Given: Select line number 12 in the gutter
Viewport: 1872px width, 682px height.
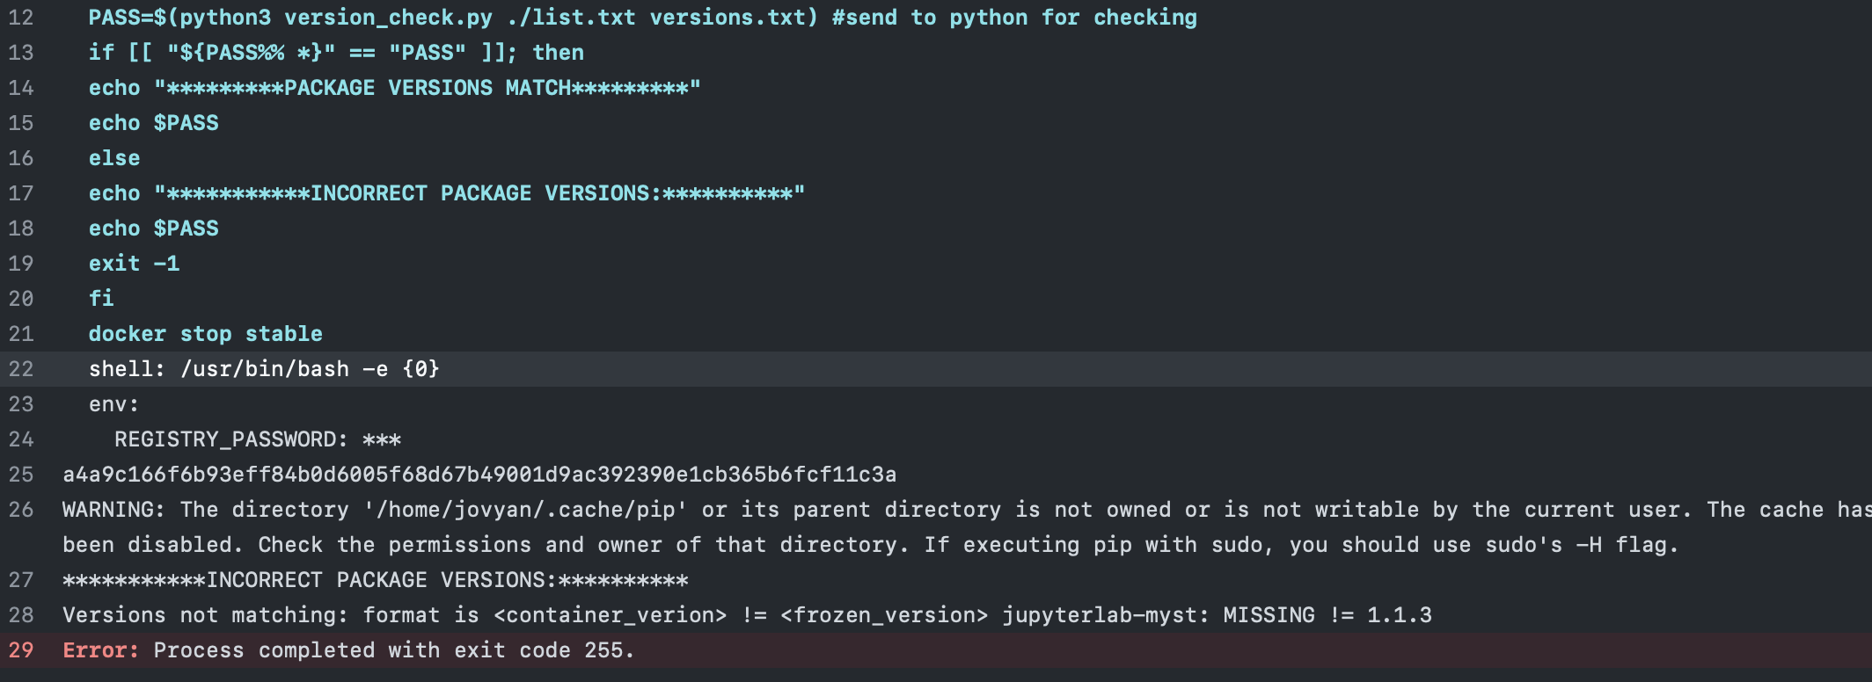Looking at the screenshot, I should [21, 18].
